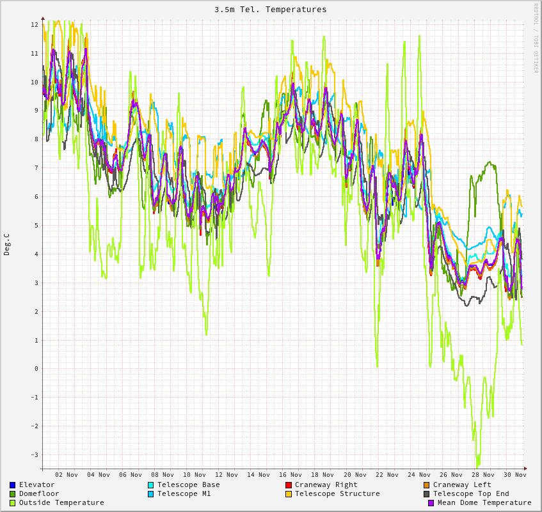The width and height of the screenshot is (542, 512).
Task: Click the yellow Telescope Structure swatch
Action: click(x=289, y=494)
